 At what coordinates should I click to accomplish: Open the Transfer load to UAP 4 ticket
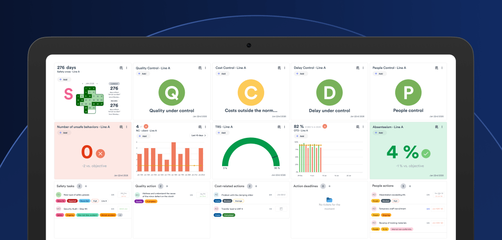click(x=233, y=209)
